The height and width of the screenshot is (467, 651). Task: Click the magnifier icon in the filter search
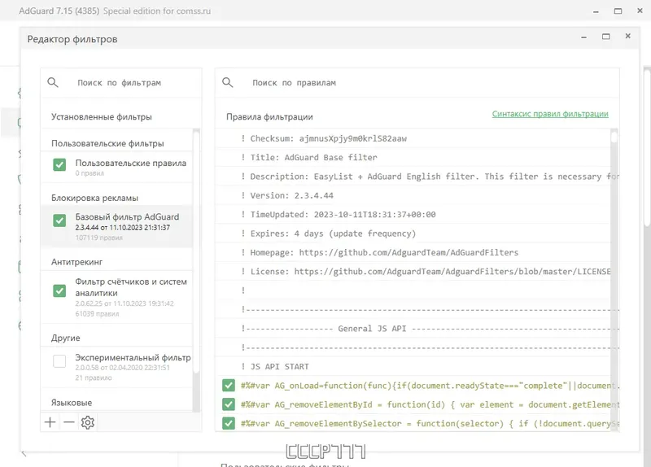[54, 82]
